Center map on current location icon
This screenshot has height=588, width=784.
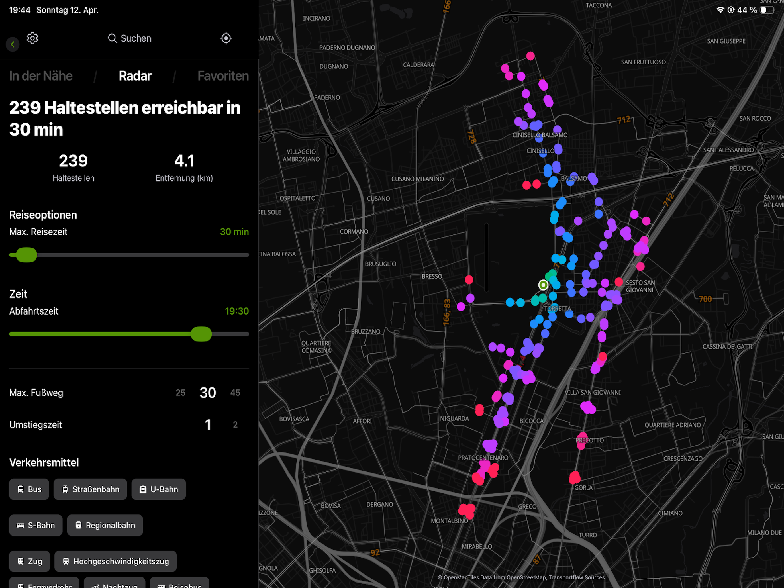coord(226,38)
